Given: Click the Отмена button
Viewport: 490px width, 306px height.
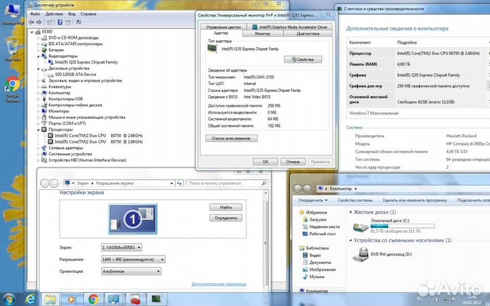Looking at the screenshot, I should 293,162.
